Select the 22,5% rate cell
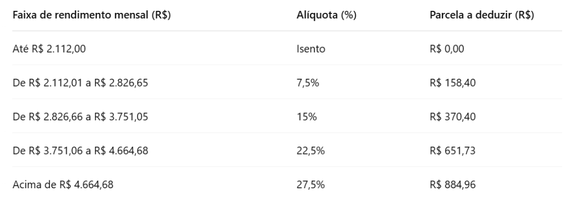575x210 pixels. pyautogui.click(x=311, y=151)
